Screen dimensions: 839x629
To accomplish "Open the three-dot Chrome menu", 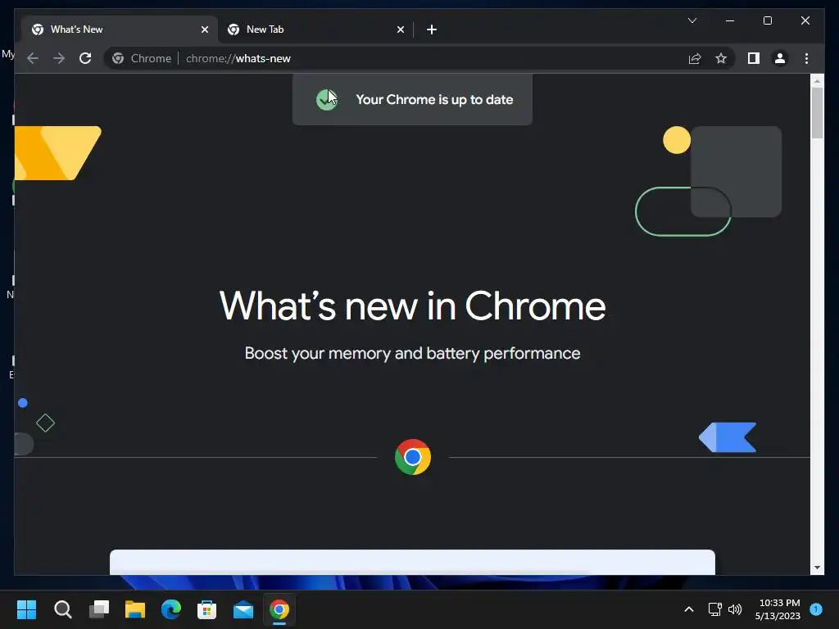I will pyautogui.click(x=806, y=58).
